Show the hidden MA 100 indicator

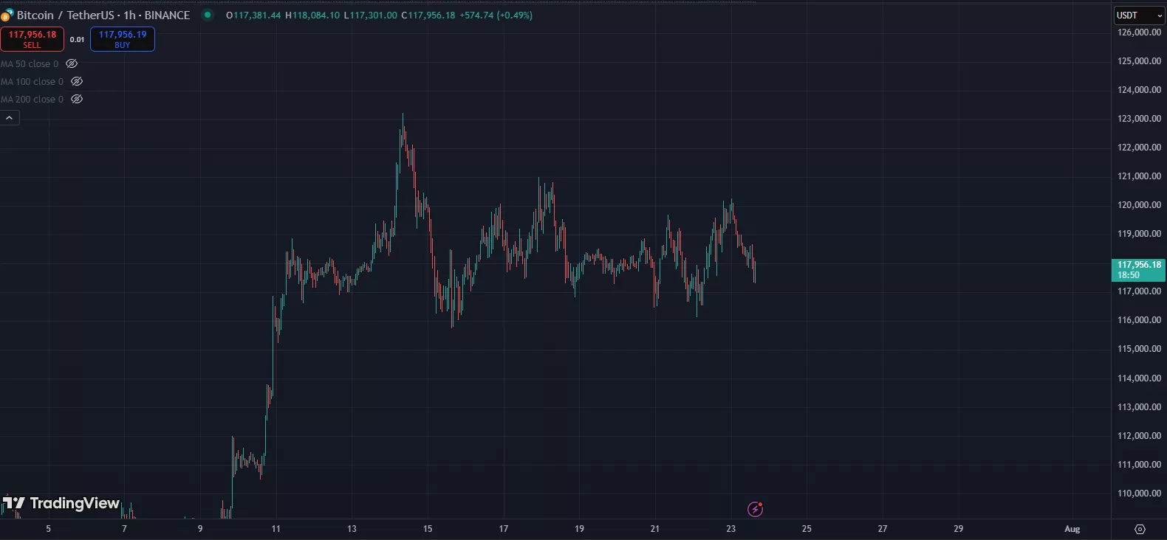click(x=77, y=82)
